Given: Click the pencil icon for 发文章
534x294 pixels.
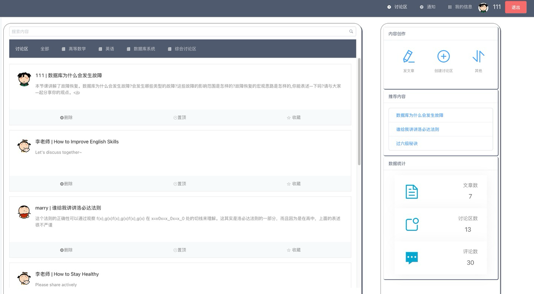Looking at the screenshot, I should pyautogui.click(x=408, y=57).
